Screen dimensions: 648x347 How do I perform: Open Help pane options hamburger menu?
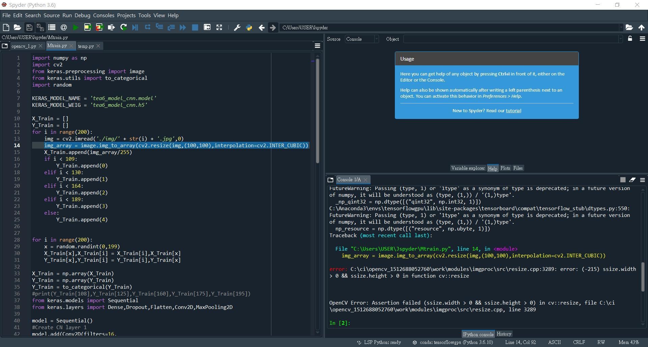point(642,39)
